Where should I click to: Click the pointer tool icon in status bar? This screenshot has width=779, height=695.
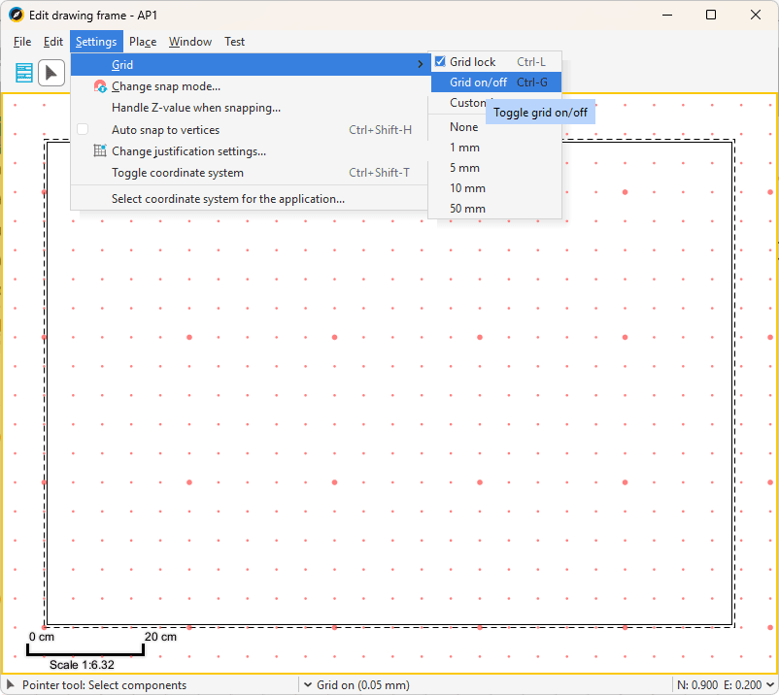(x=11, y=685)
